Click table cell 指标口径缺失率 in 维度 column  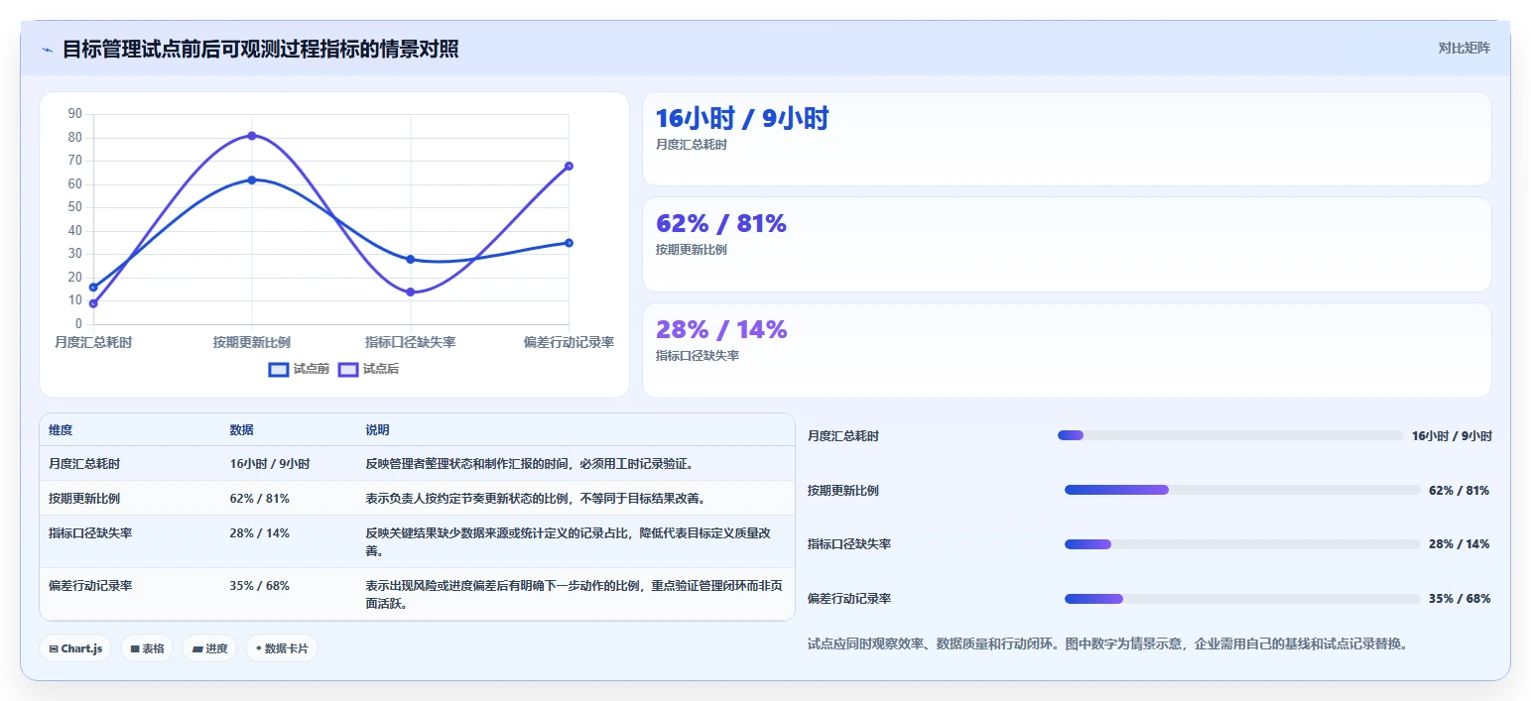click(90, 532)
